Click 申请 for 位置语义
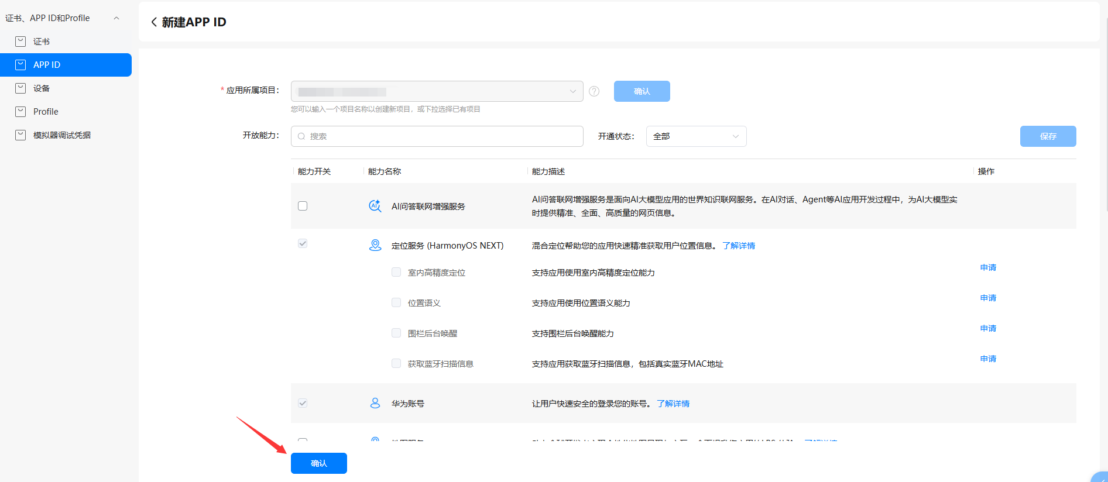Screen dimensions: 1108x482 tap(988, 298)
